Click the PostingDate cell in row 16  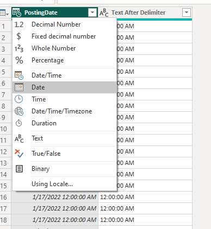pos(55,197)
